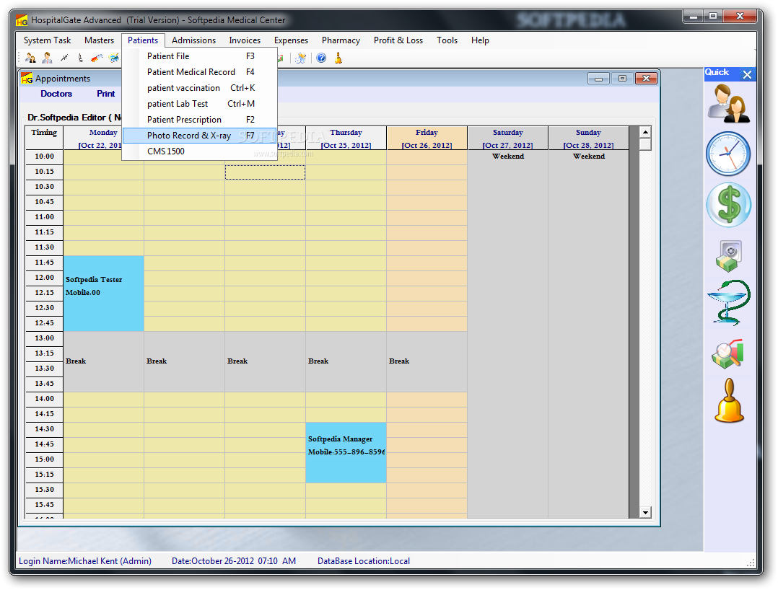Click the Weekend label under Saturday
The width and height of the screenshot is (778, 590).
[508, 157]
